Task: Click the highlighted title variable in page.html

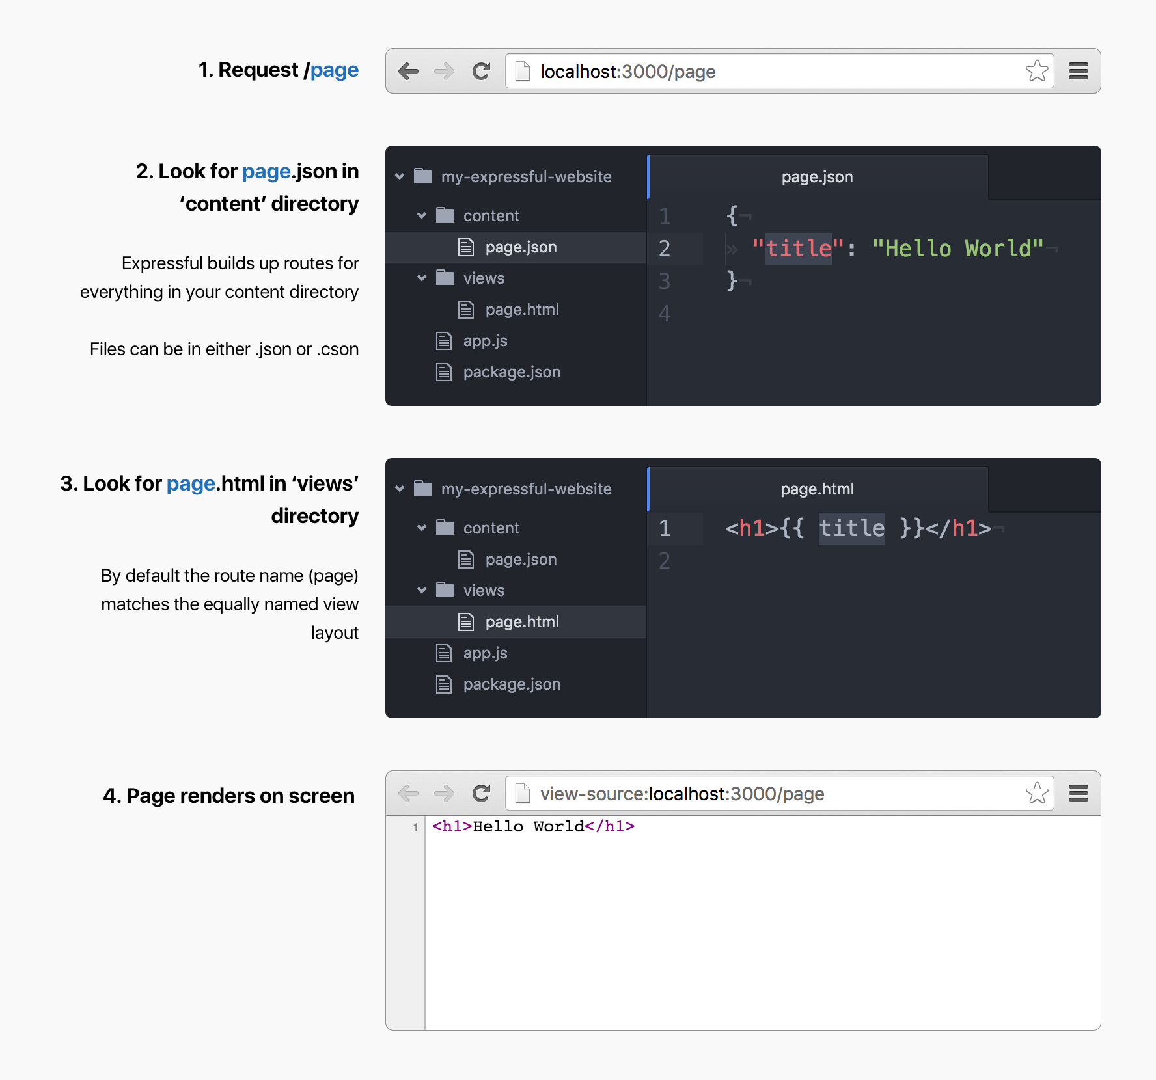Action: (x=851, y=528)
